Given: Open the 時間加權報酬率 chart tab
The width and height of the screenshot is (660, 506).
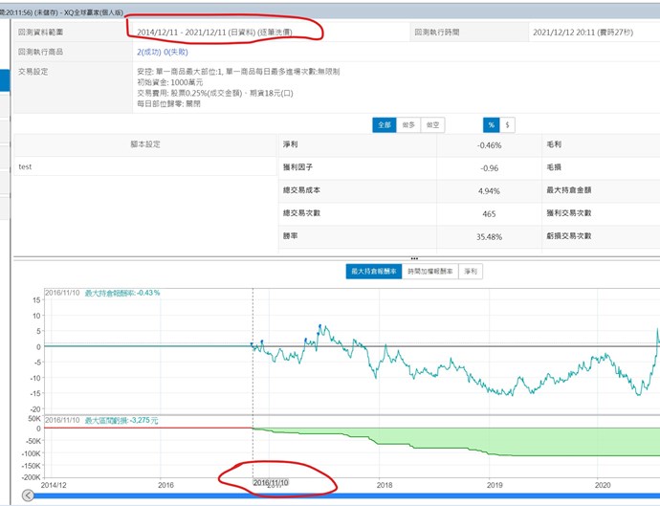Looking at the screenshot, I should 432,272.
